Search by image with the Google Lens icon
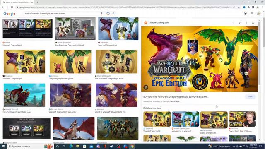This screenshot has width=265, height=149. pos(108,13)
